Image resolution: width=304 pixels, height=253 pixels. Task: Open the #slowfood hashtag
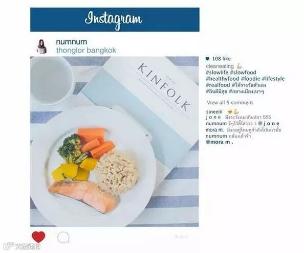coord(243,73)
